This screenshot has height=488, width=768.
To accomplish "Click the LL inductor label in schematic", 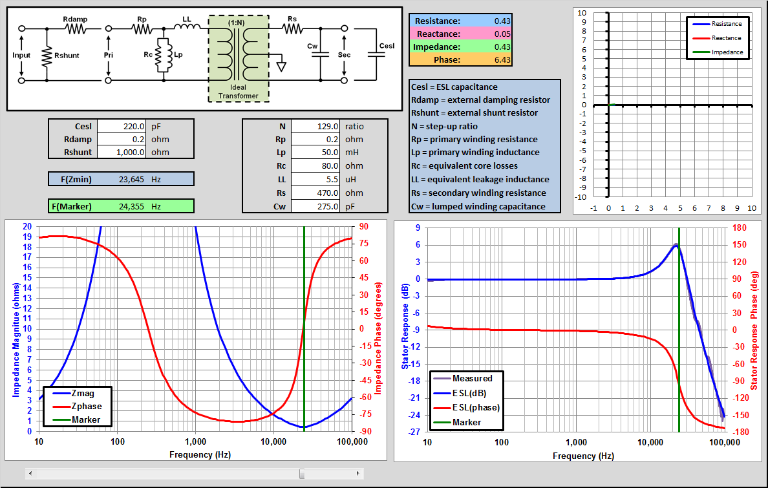I will pos(187,19).
